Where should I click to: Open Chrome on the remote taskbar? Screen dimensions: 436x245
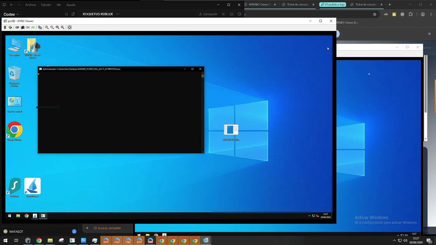pos(27,216)
